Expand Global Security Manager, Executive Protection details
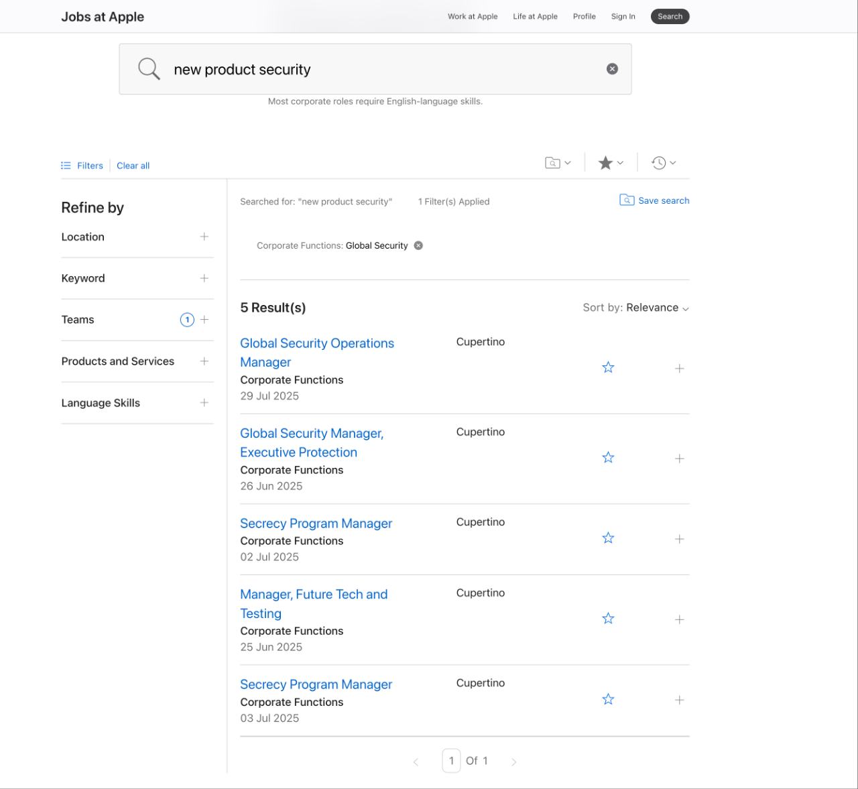The width and height of the screenshot is (858, 789). pos(680,459)
